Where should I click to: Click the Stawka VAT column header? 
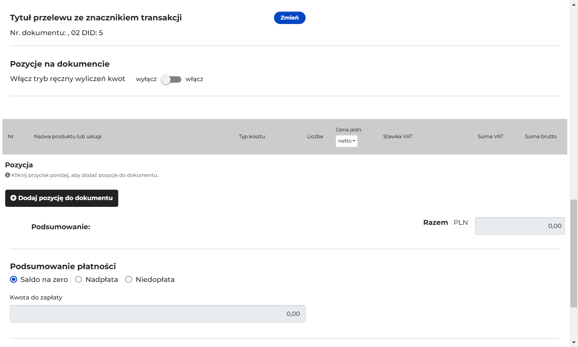coord(398,137)
